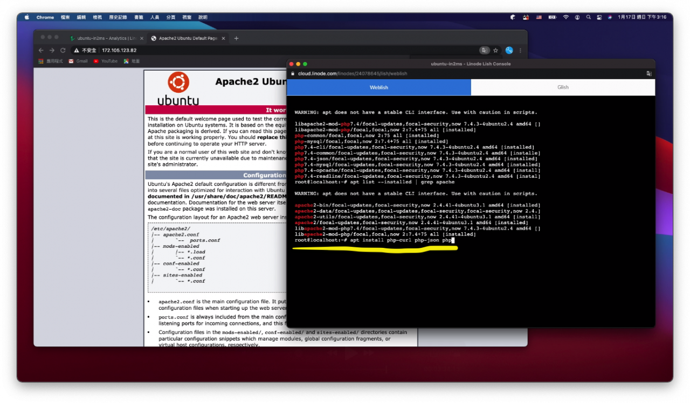Go back in Chrome main window
The height and width of the screenshot is (403, 690).
[x=42, y=50]
